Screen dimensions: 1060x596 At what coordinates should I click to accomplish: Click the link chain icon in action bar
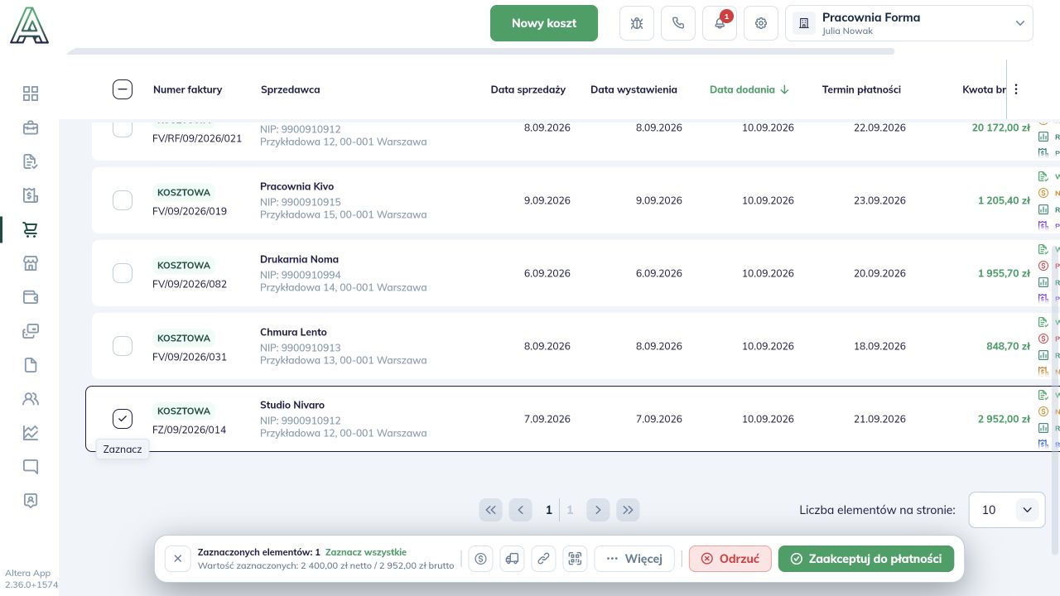point(543,559)
